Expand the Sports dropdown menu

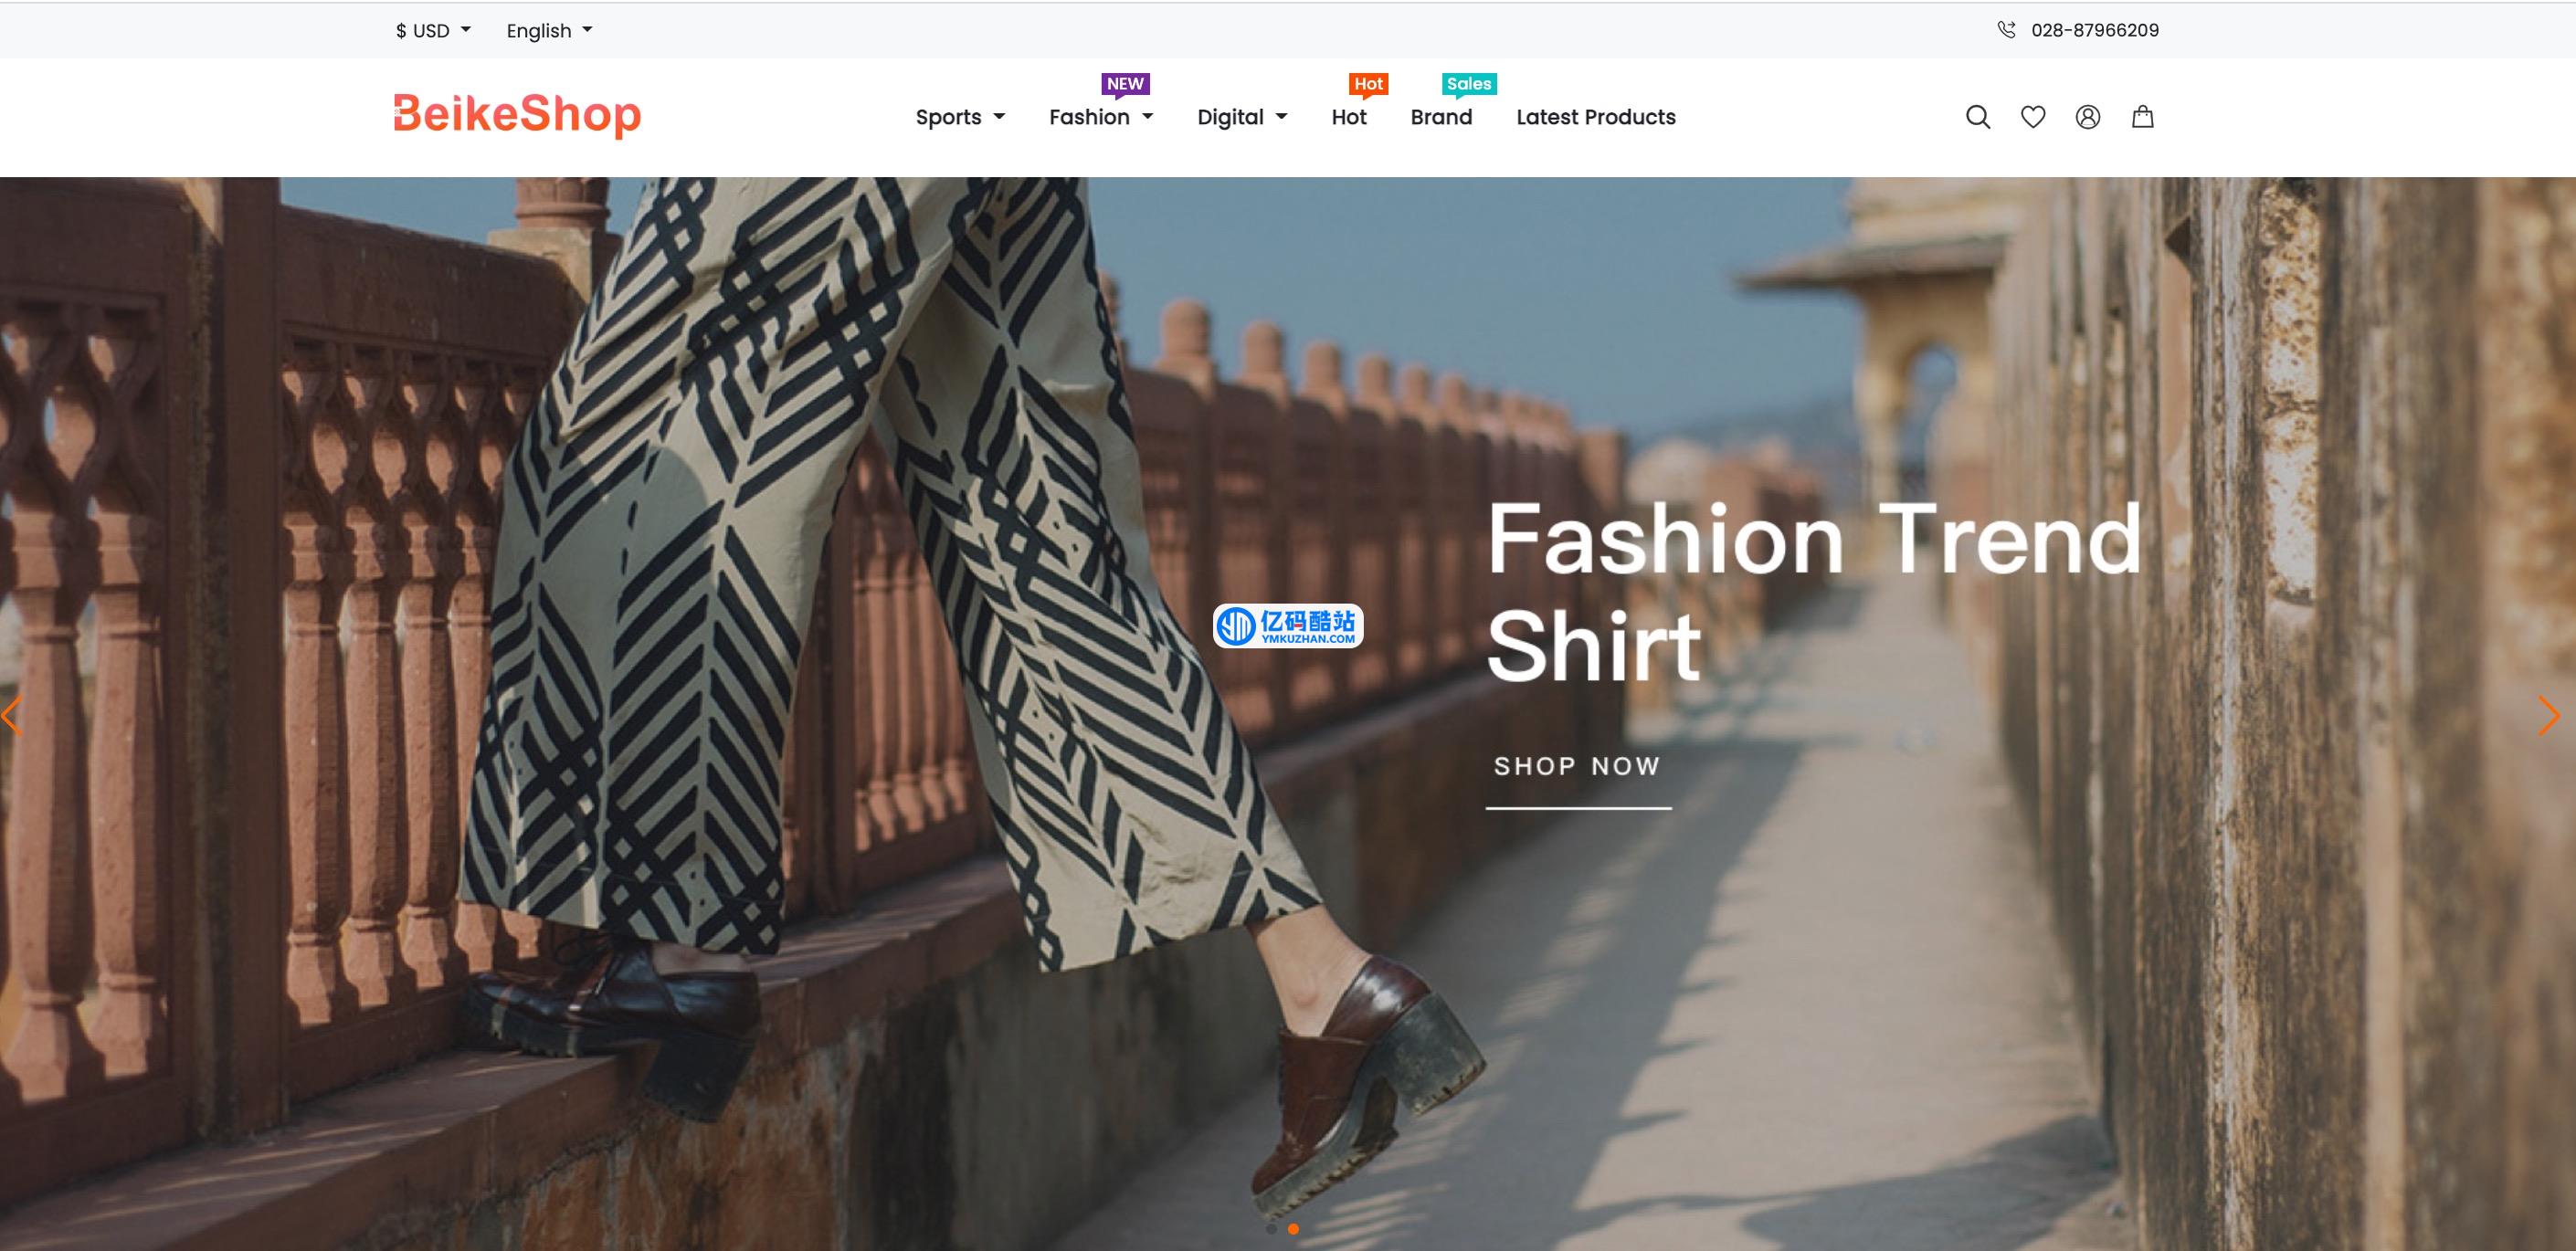[x=958, y=117]
